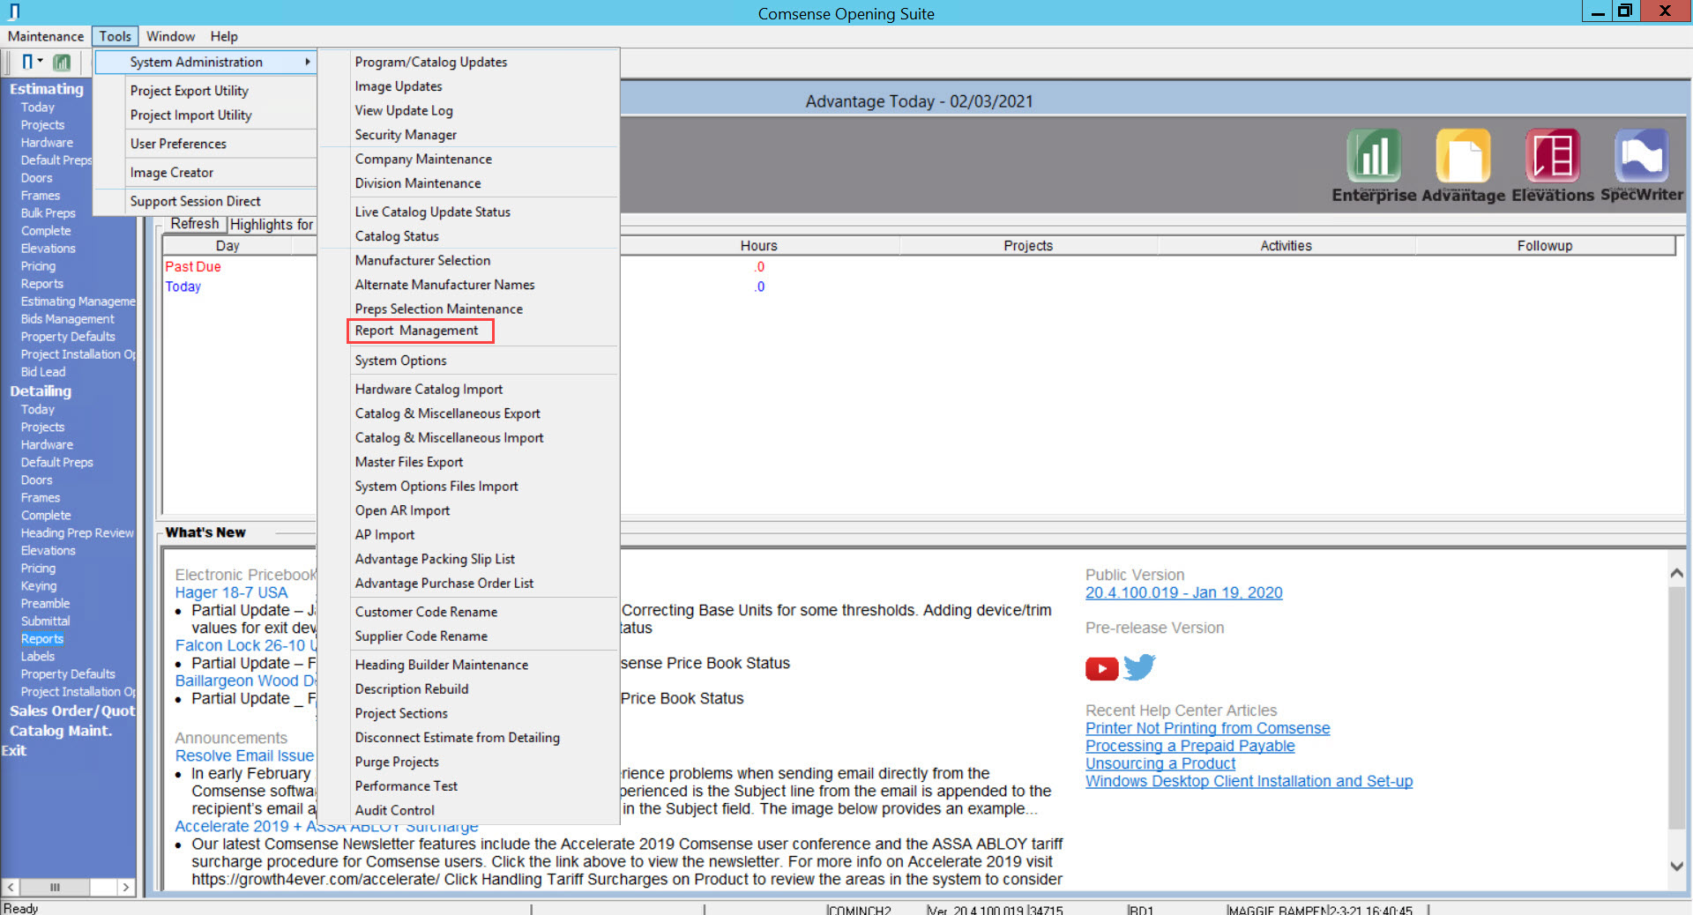
Task: Open Heading Prep Review in Detailing
Action: click(x=77, y=533)
